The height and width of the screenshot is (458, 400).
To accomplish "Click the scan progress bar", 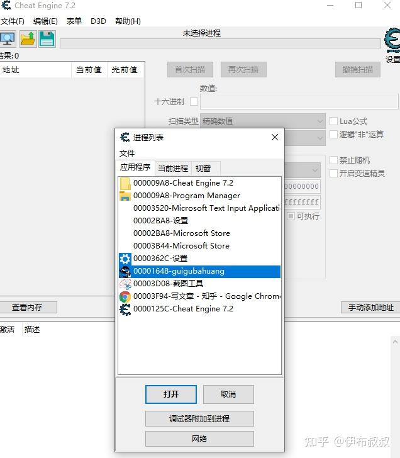I will tap(220, 43).
